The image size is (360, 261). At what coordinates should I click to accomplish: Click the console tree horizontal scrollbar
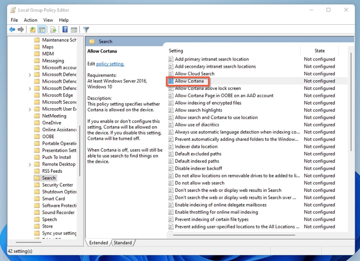(29, 242)
